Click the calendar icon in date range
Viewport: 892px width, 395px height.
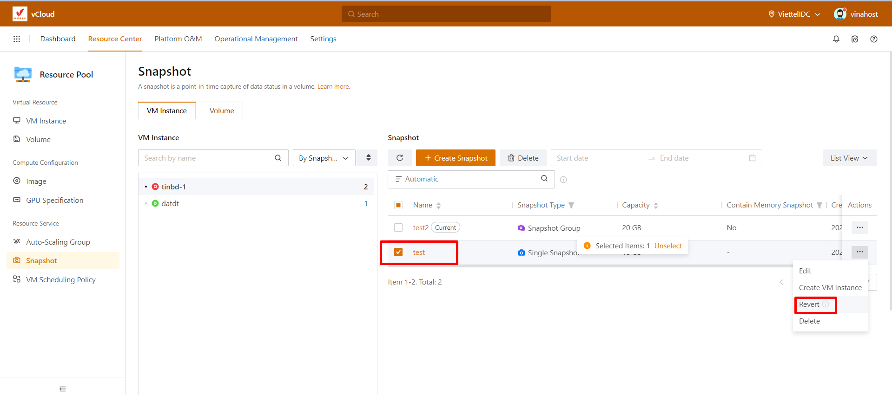752,158
